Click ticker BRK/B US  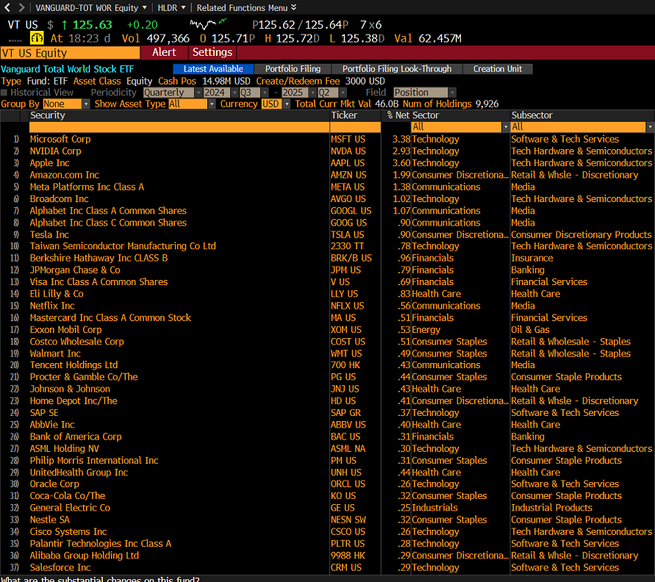351,258
